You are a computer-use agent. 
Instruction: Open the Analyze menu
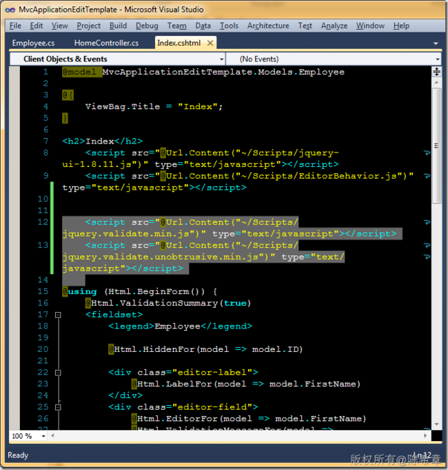(334, 26)
